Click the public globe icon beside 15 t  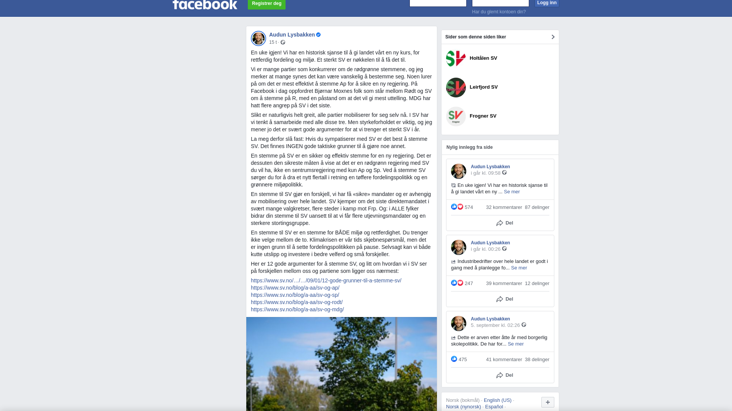pos(283,42)
